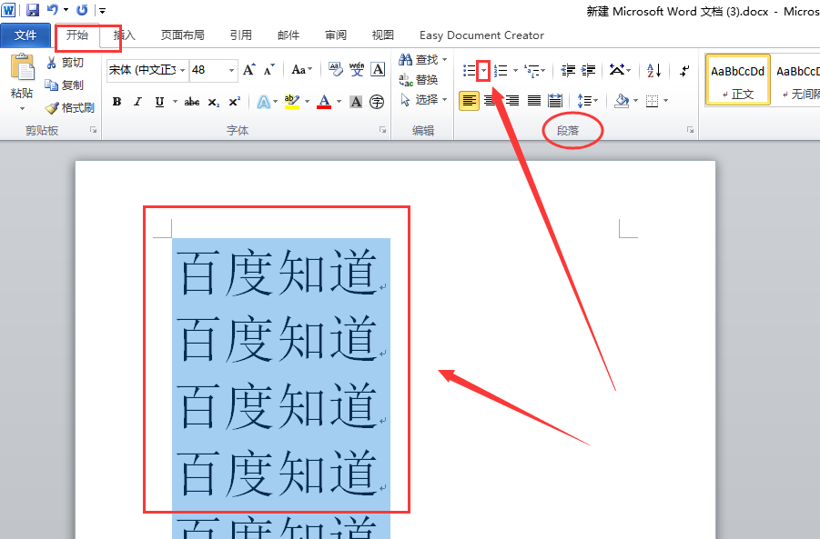Open the underline style dropdown arrow

click(x=175, y=102)
